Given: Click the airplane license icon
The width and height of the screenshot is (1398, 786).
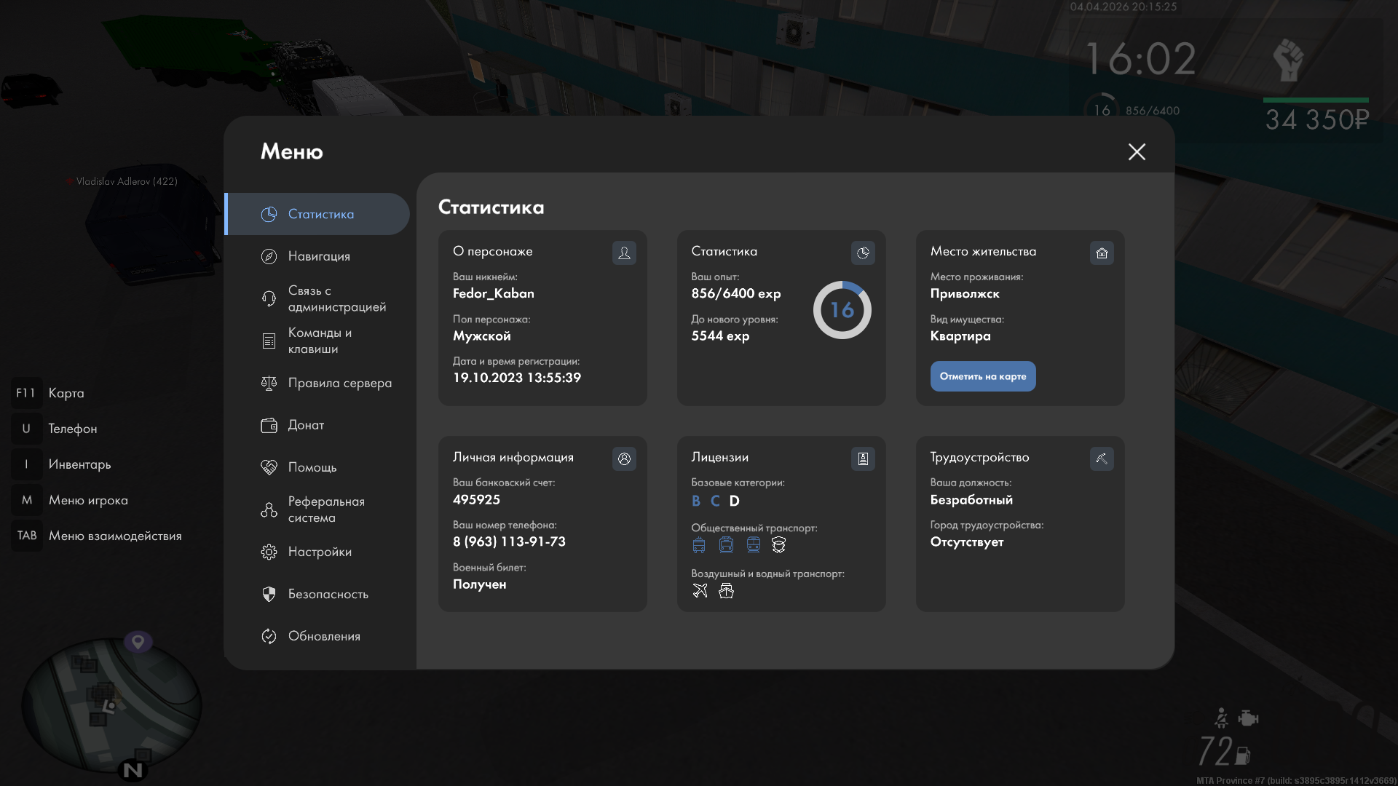Looking at the screenshot, I should click(700, 590).
